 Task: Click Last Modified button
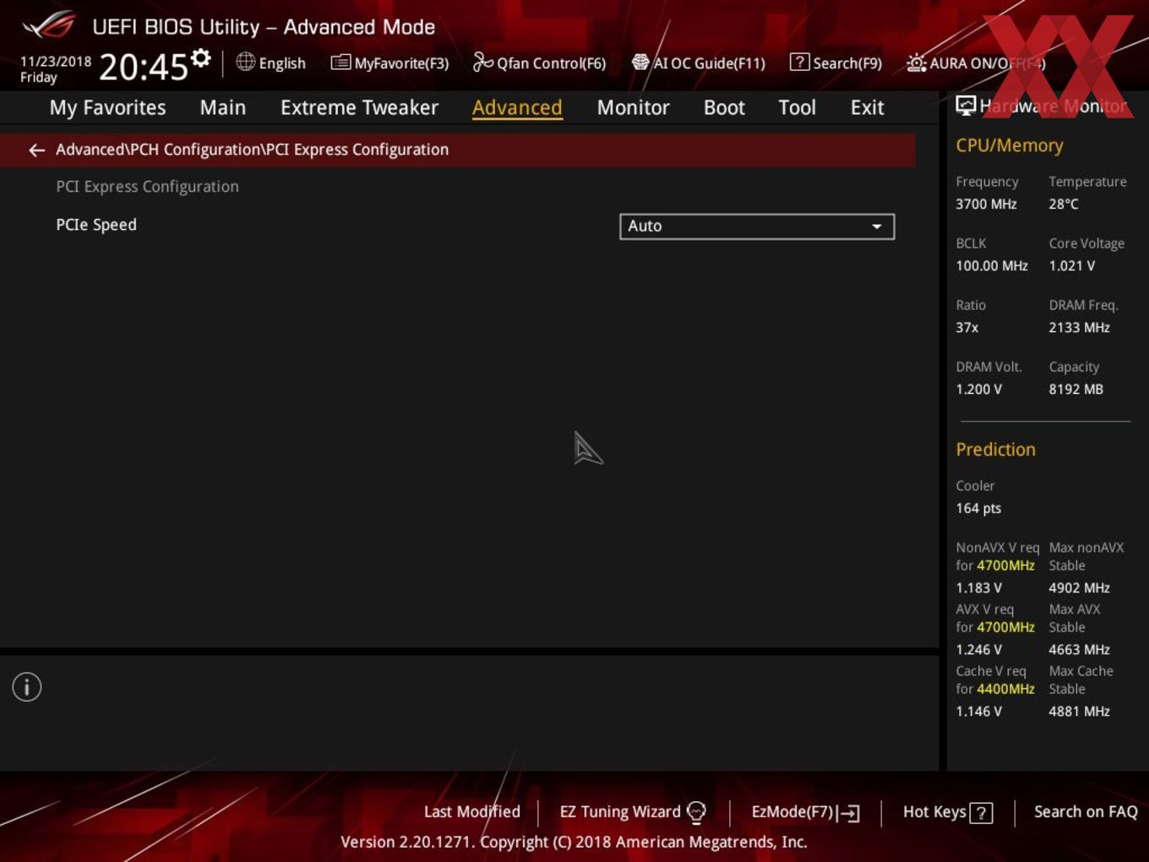(x=472, y=811)
